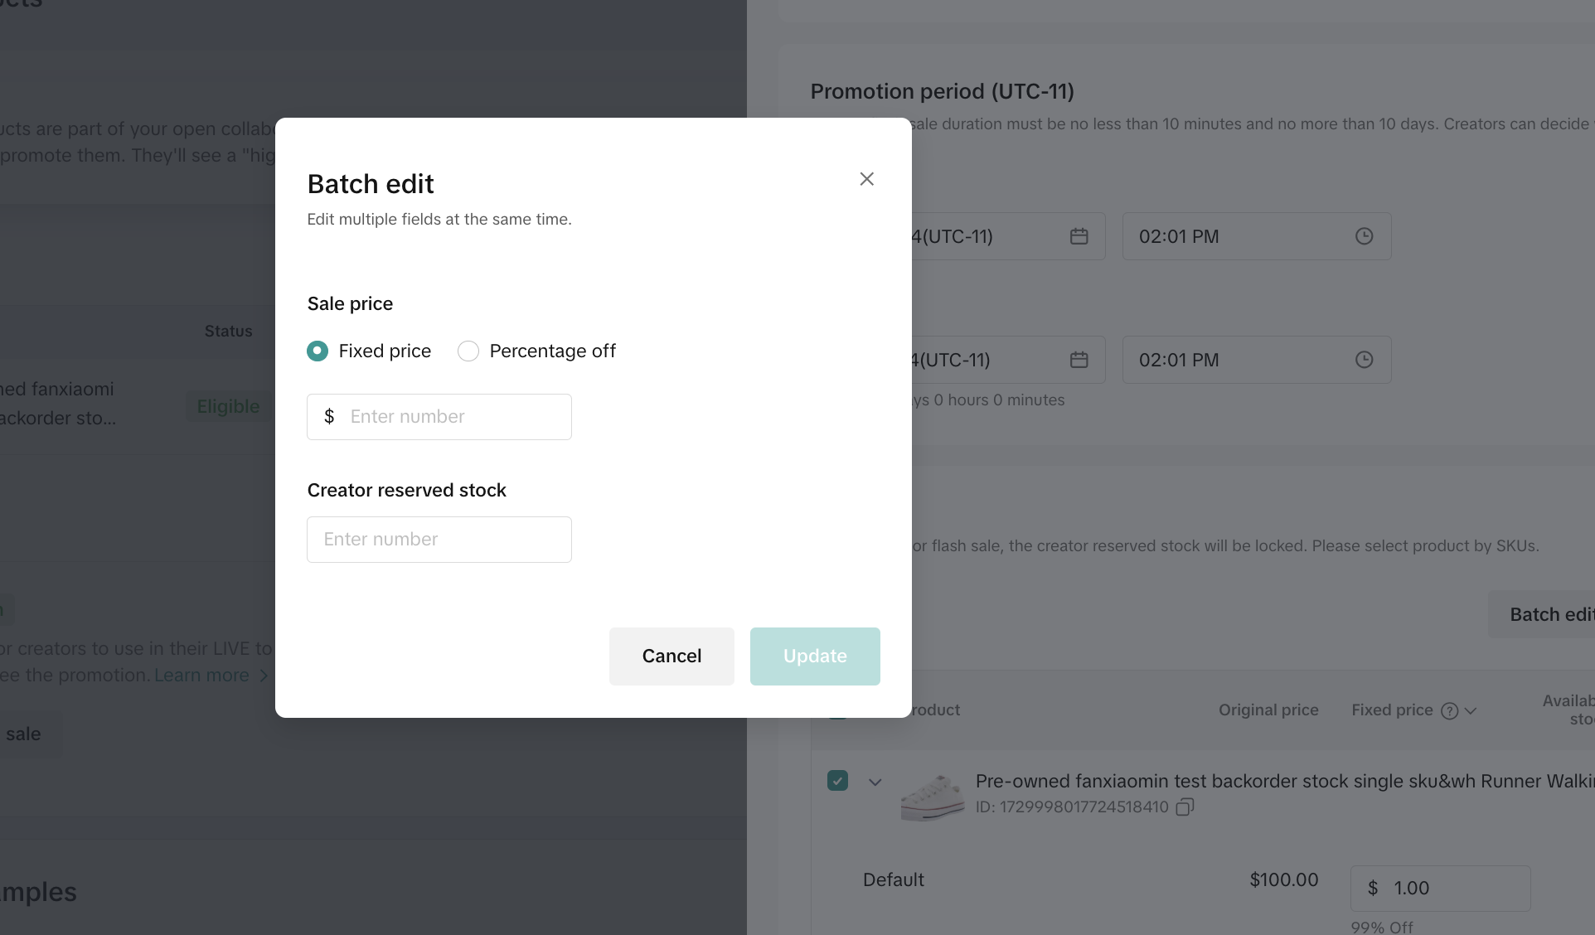
Task: Select the Fixed price radio option
Action: 318,351
